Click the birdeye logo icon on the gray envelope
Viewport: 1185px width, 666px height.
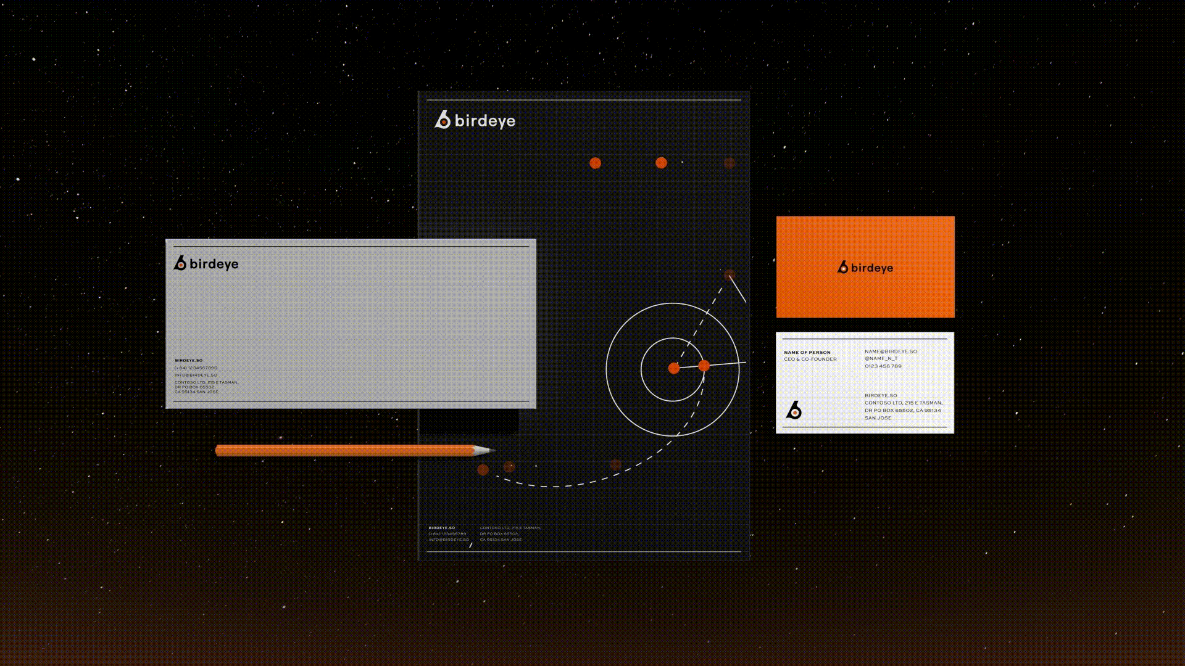click(180, 263)
